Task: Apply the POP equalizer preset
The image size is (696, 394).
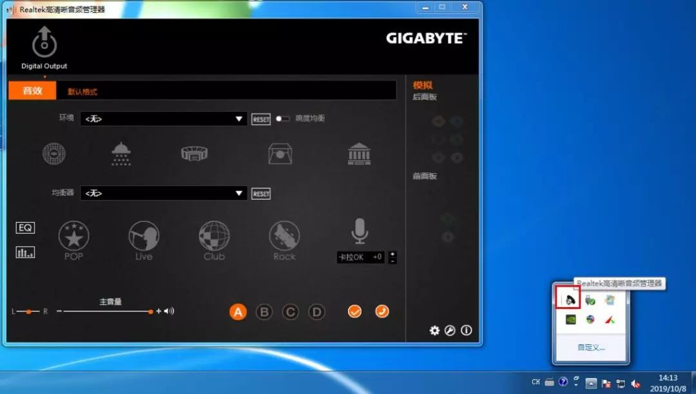Action: click(73, 240)
